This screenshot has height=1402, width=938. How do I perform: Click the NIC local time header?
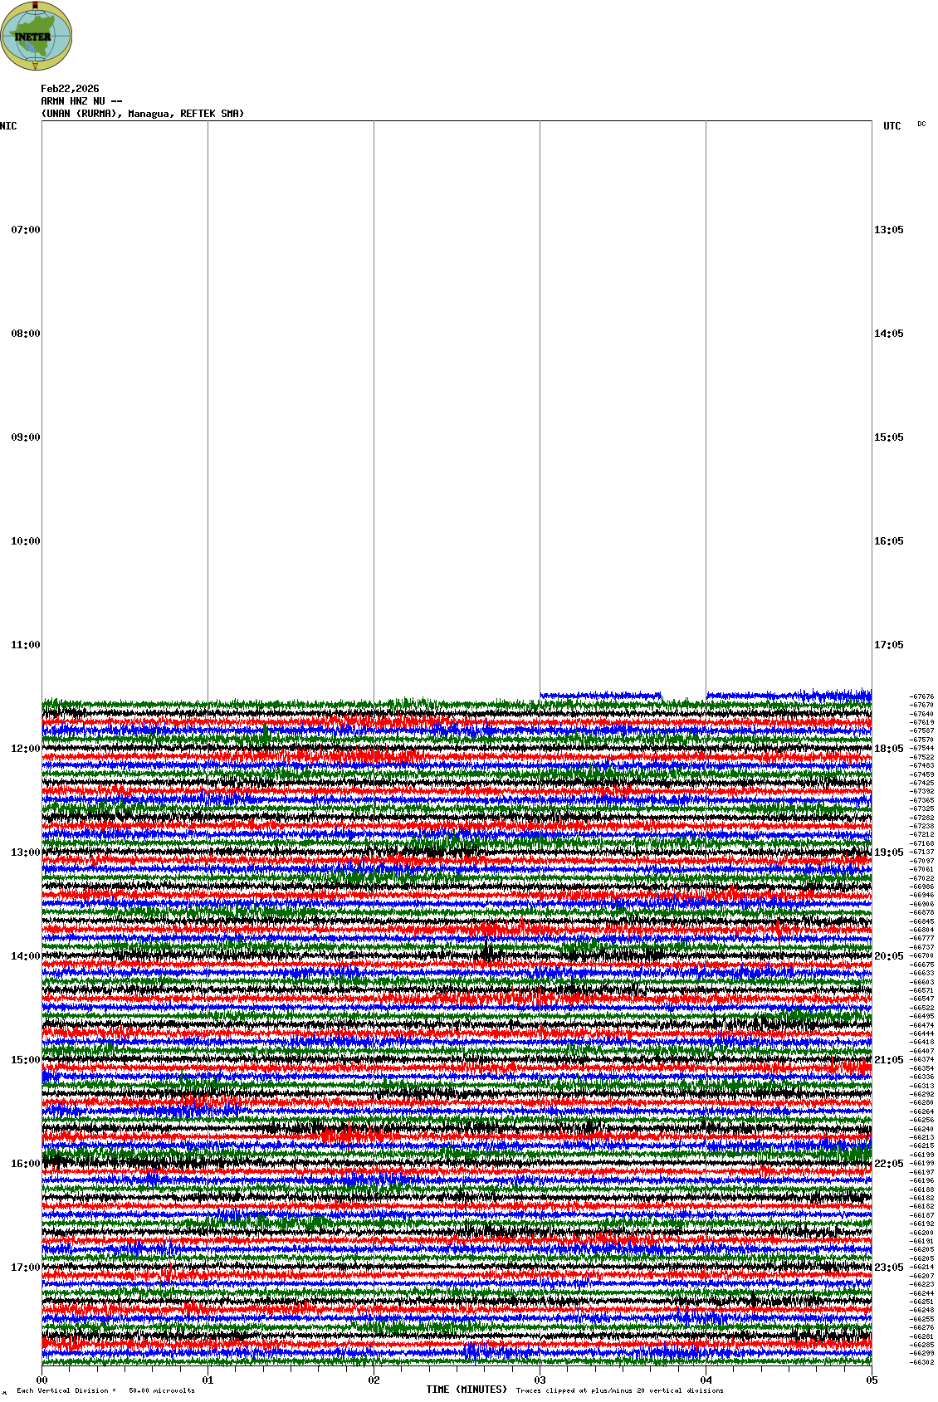[8, 126]
